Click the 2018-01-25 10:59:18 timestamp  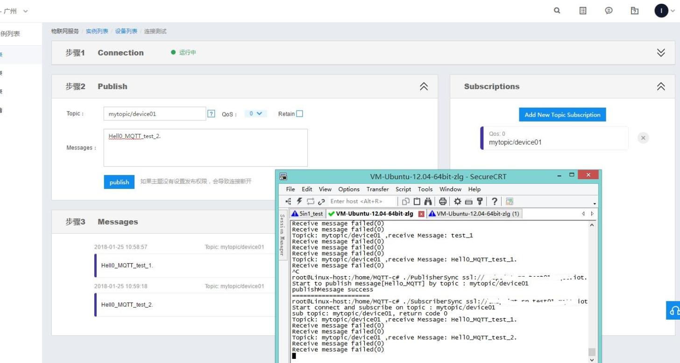[x=120, y=286]
